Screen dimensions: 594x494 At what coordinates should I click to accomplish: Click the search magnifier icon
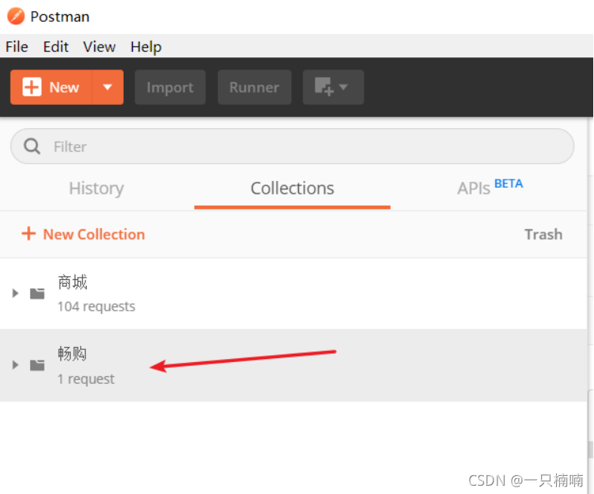tap(32, 146)
